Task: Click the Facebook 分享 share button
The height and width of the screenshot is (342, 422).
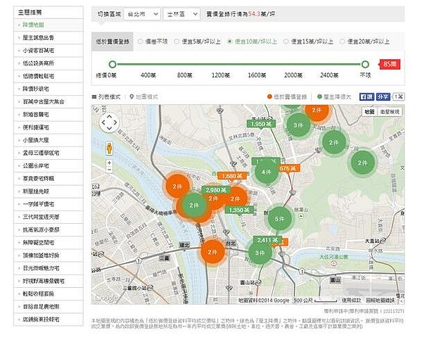Action: point(383,96)
